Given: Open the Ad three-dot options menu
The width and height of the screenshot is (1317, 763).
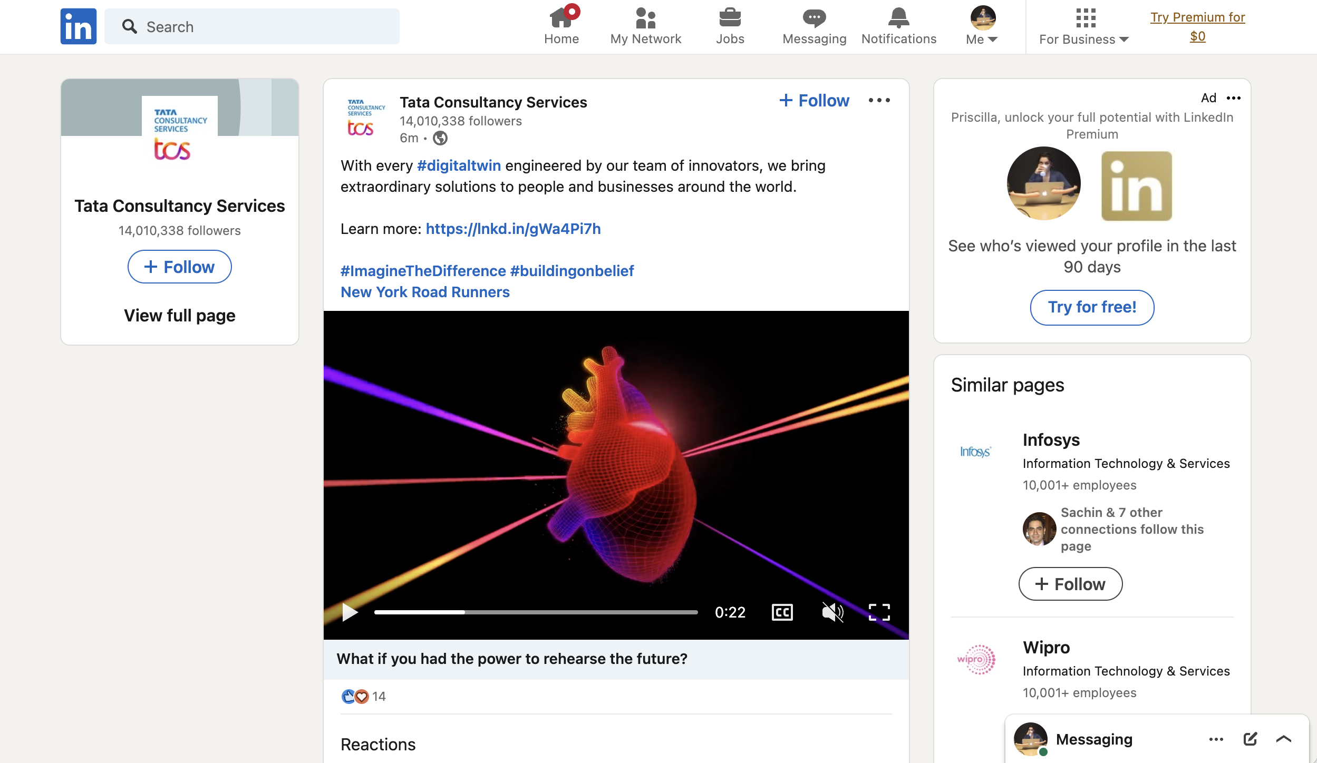Looking at the screenshot, I should [1233, 98].
